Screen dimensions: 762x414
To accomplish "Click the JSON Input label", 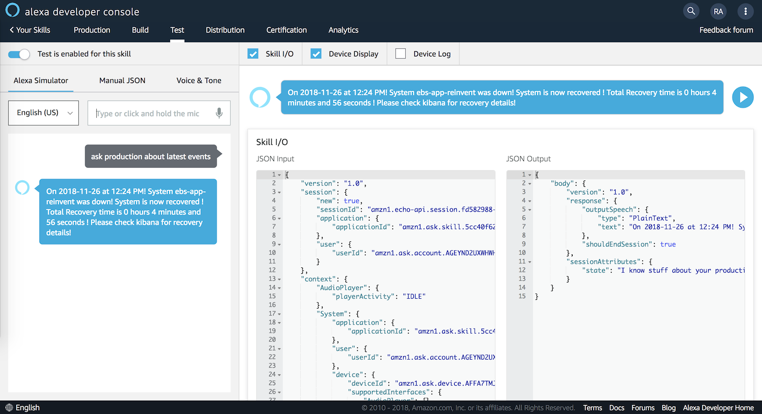I will (275, 159).
